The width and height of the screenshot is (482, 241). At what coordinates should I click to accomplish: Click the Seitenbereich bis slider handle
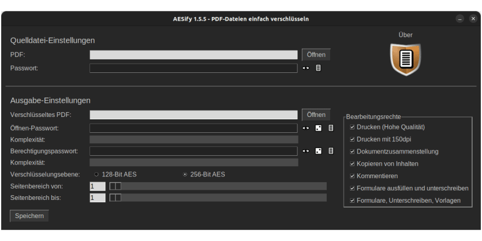pos(115,198)
